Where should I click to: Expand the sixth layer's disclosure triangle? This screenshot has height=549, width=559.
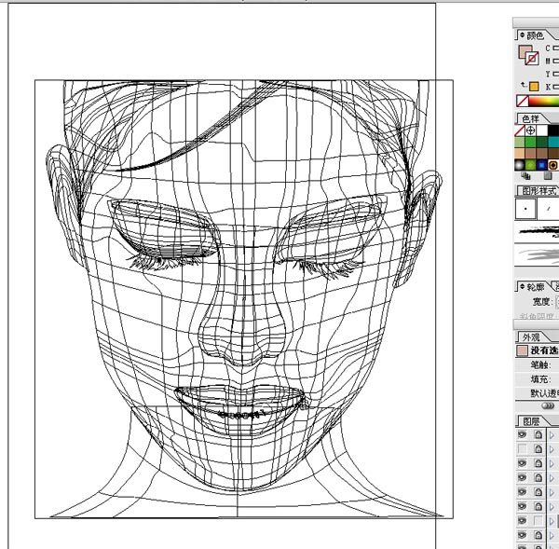(552, 506)
